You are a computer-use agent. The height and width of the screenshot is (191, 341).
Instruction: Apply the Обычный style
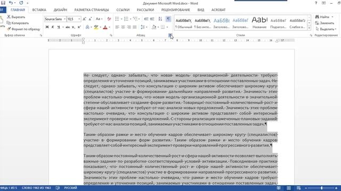[184, 23]
